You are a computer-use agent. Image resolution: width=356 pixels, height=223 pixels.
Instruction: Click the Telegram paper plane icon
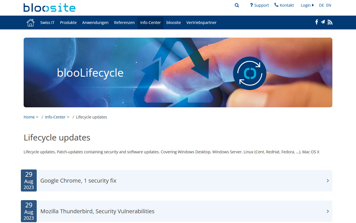[x=323, y=22]
